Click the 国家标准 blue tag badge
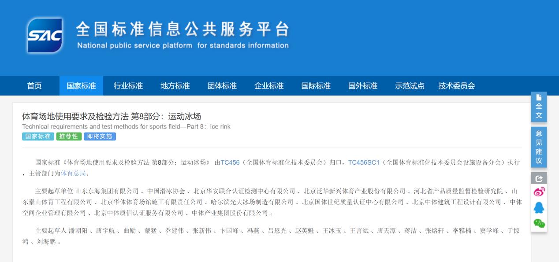 [37, 137]
